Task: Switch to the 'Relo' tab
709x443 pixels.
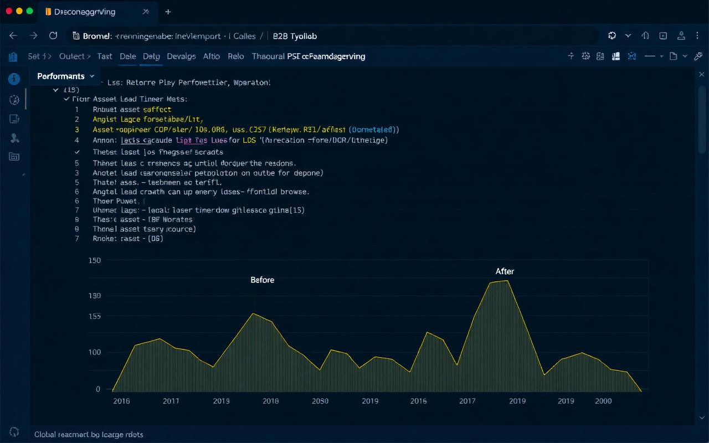Action: (235, 56)
